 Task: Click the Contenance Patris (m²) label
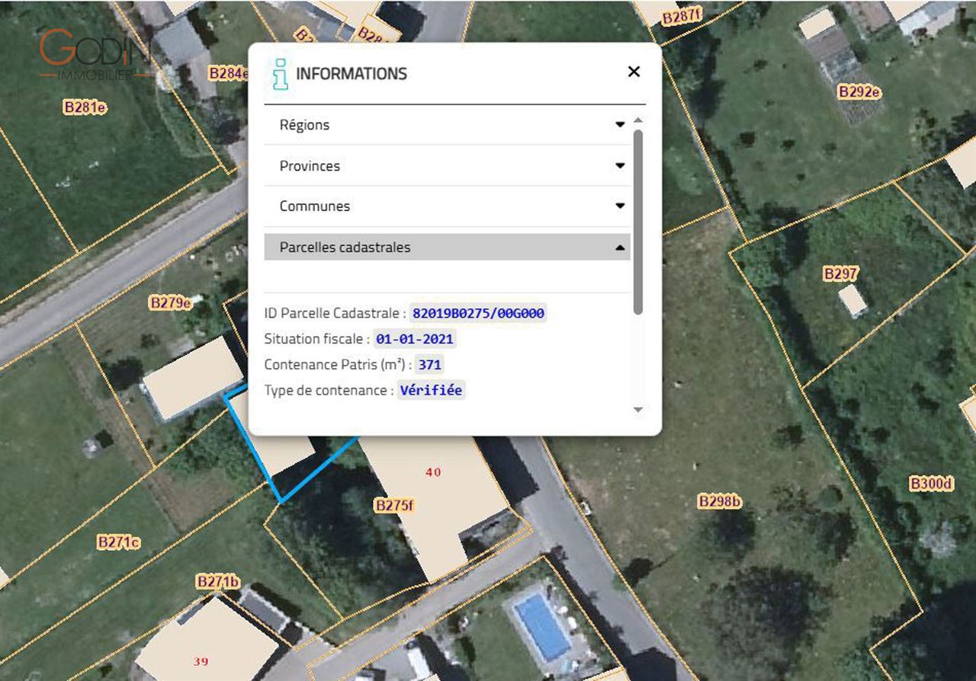point(338,365)
